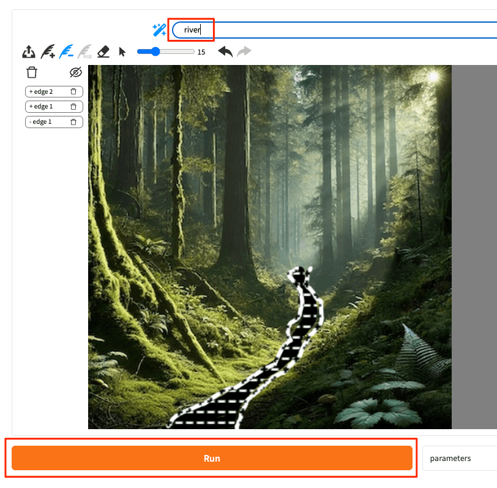The height and width of the screenshot is (488, 497).
Task: Select the greyed RGE brush tool
Action: [85, 51]
